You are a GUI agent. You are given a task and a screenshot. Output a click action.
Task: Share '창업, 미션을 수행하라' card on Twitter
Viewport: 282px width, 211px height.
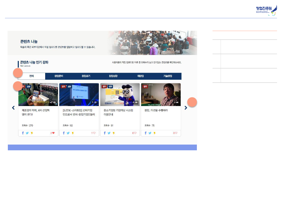(x=150, y=133)
